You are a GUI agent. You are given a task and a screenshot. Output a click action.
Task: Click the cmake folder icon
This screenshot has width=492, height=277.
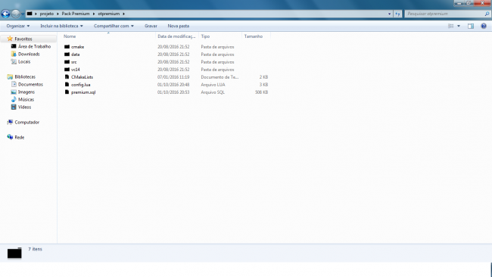tap(67, 47)
